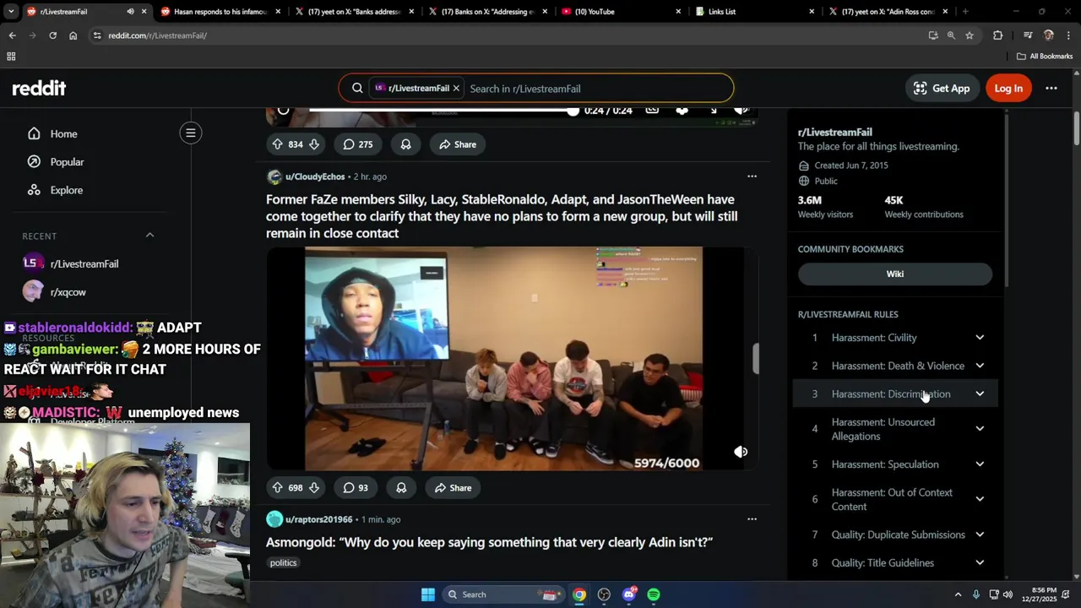The height and width of the screenshot is (608, 1081).
Task: Open the 93 comments
Action: 356,487
